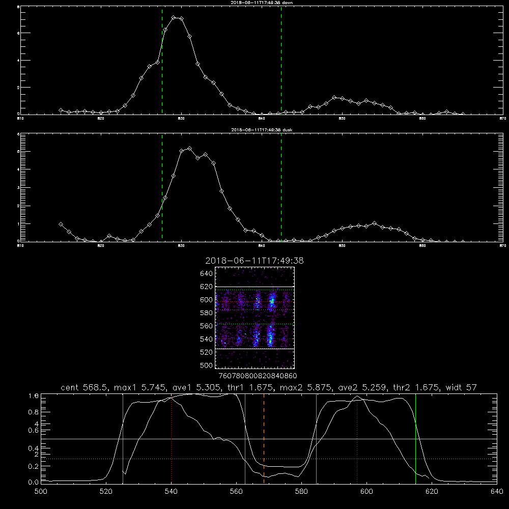Click the bottom plot x-axis label 520
509x509 pixels.
coord(106,492)
